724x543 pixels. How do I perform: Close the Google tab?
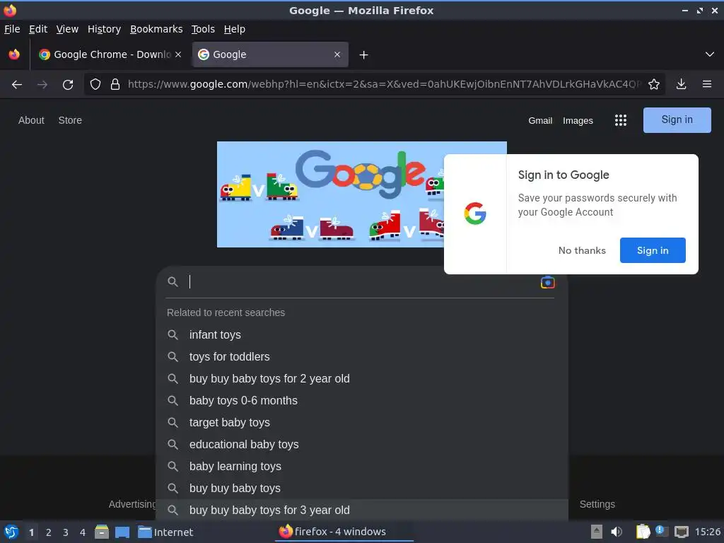pos(337,54)
